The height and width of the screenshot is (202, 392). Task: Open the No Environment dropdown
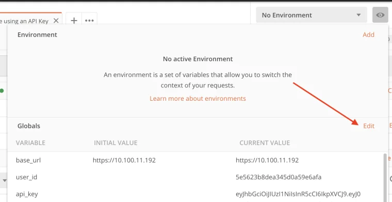tap(311, 15)
